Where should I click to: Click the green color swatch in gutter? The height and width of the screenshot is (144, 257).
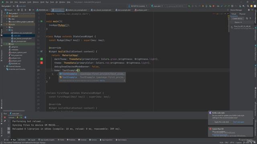pos(42,59)
